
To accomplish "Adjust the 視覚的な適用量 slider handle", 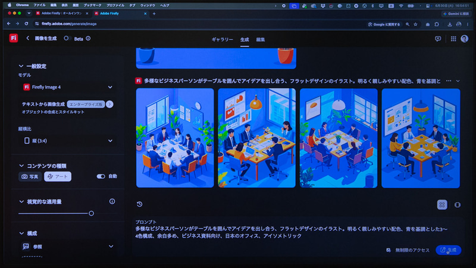I will pos(91,213).
